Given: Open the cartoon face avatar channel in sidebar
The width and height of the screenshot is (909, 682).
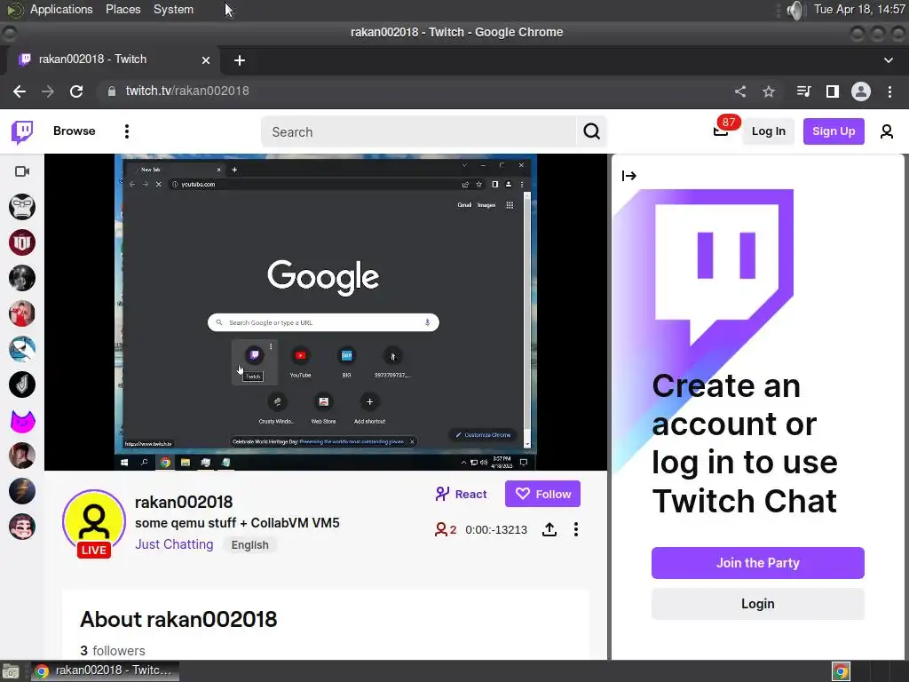Looking at the screenshot, I should [22, 527].
